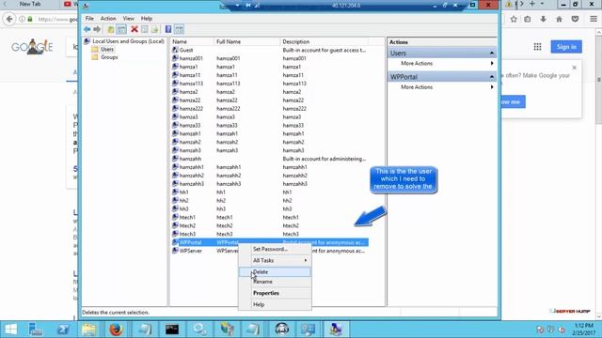This screenshot has height=338, width=602.
Task: Open the File menu
Action: pyautogui.click(x=89, y=19)
